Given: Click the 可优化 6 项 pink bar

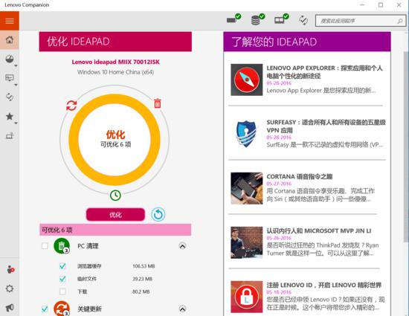Looking at the screenshot, I should 115,230.
